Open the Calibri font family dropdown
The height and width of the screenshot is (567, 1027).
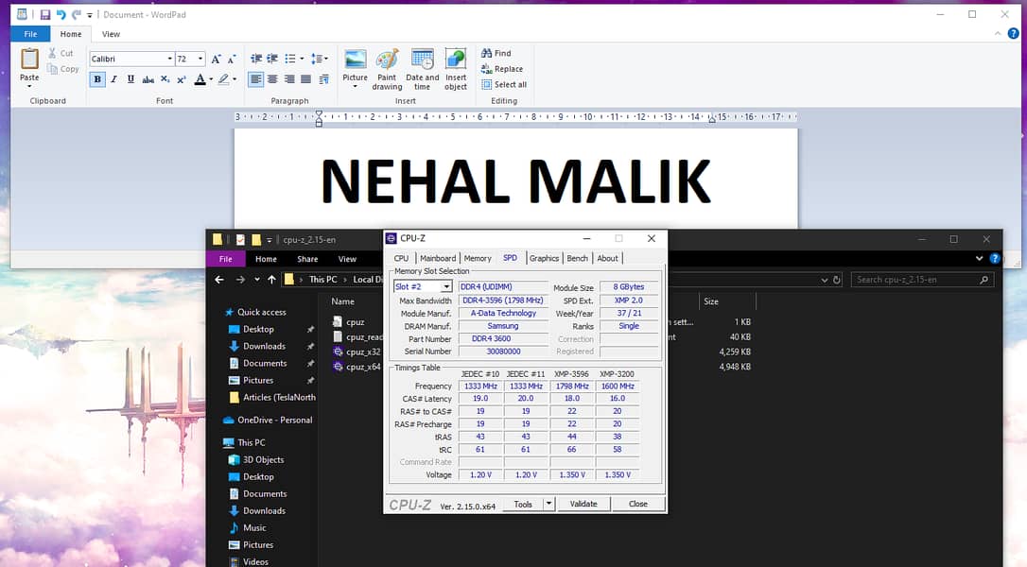(169, 59)
